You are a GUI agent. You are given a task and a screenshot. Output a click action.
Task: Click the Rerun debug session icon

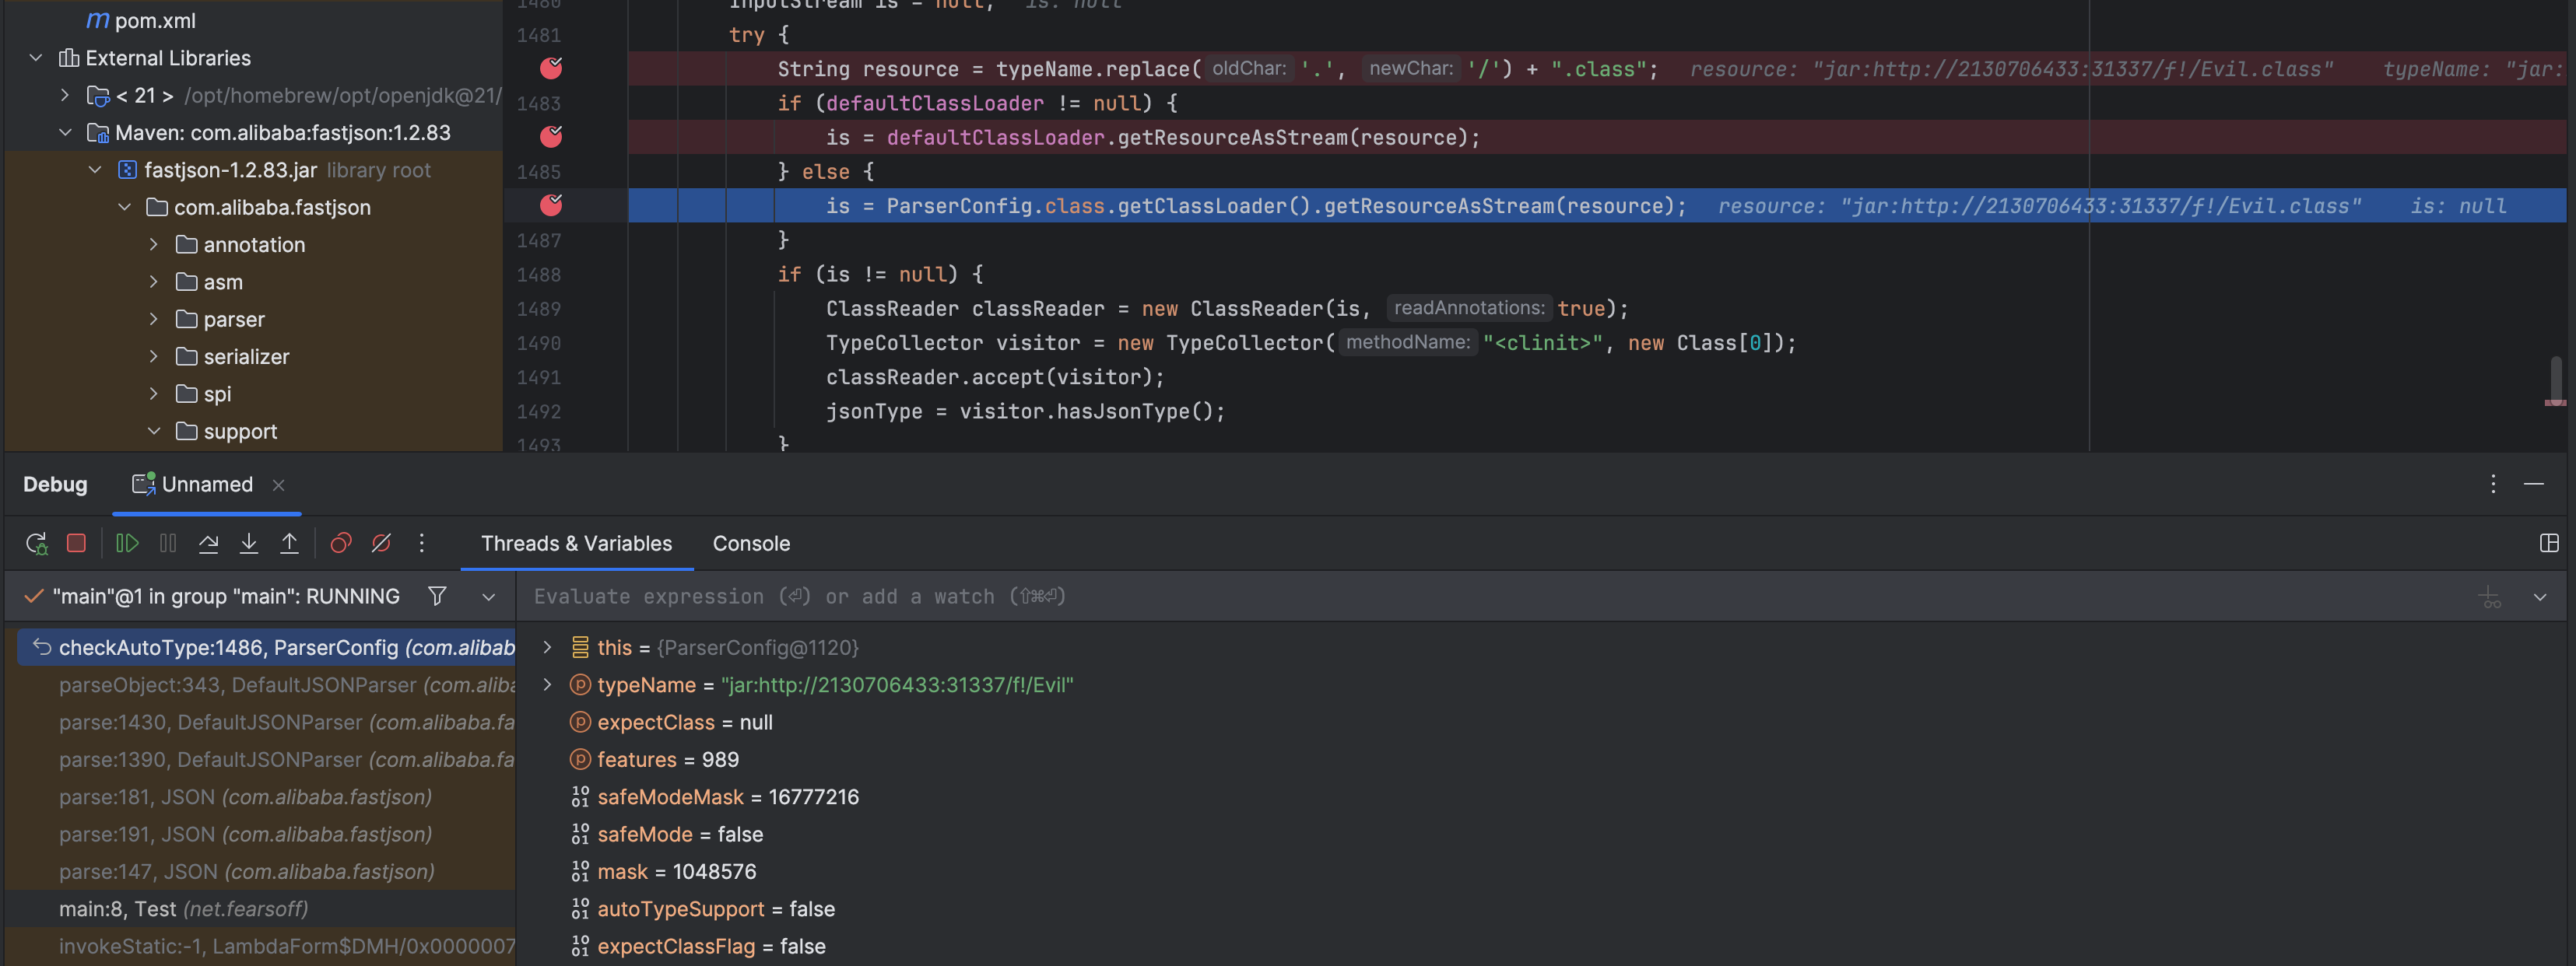[x=37, y=544]
